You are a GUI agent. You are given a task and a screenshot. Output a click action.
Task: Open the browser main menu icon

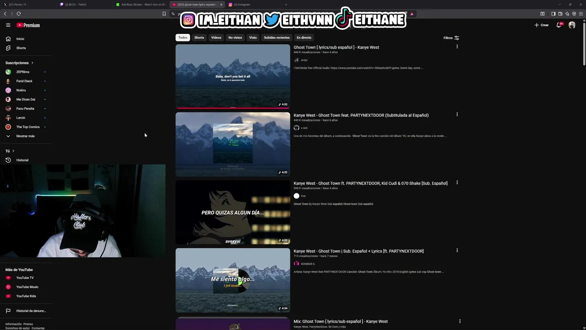click(581, 14)
